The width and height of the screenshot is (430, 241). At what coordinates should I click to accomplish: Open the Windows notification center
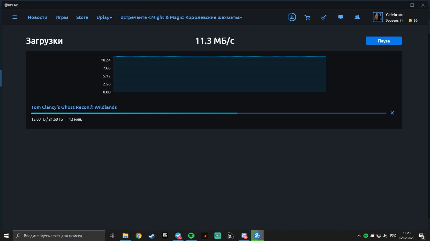click(x=421, y=236)
